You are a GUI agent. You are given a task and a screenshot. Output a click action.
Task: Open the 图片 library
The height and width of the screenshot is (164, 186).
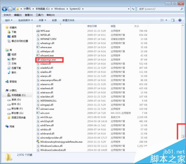[14, 59]
